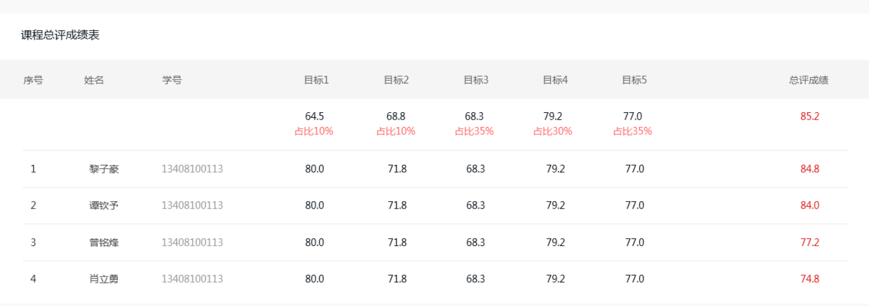Click the 学号 column header
Image resolution: width=869 pixels, height=306 pixels.
[172, 80]
